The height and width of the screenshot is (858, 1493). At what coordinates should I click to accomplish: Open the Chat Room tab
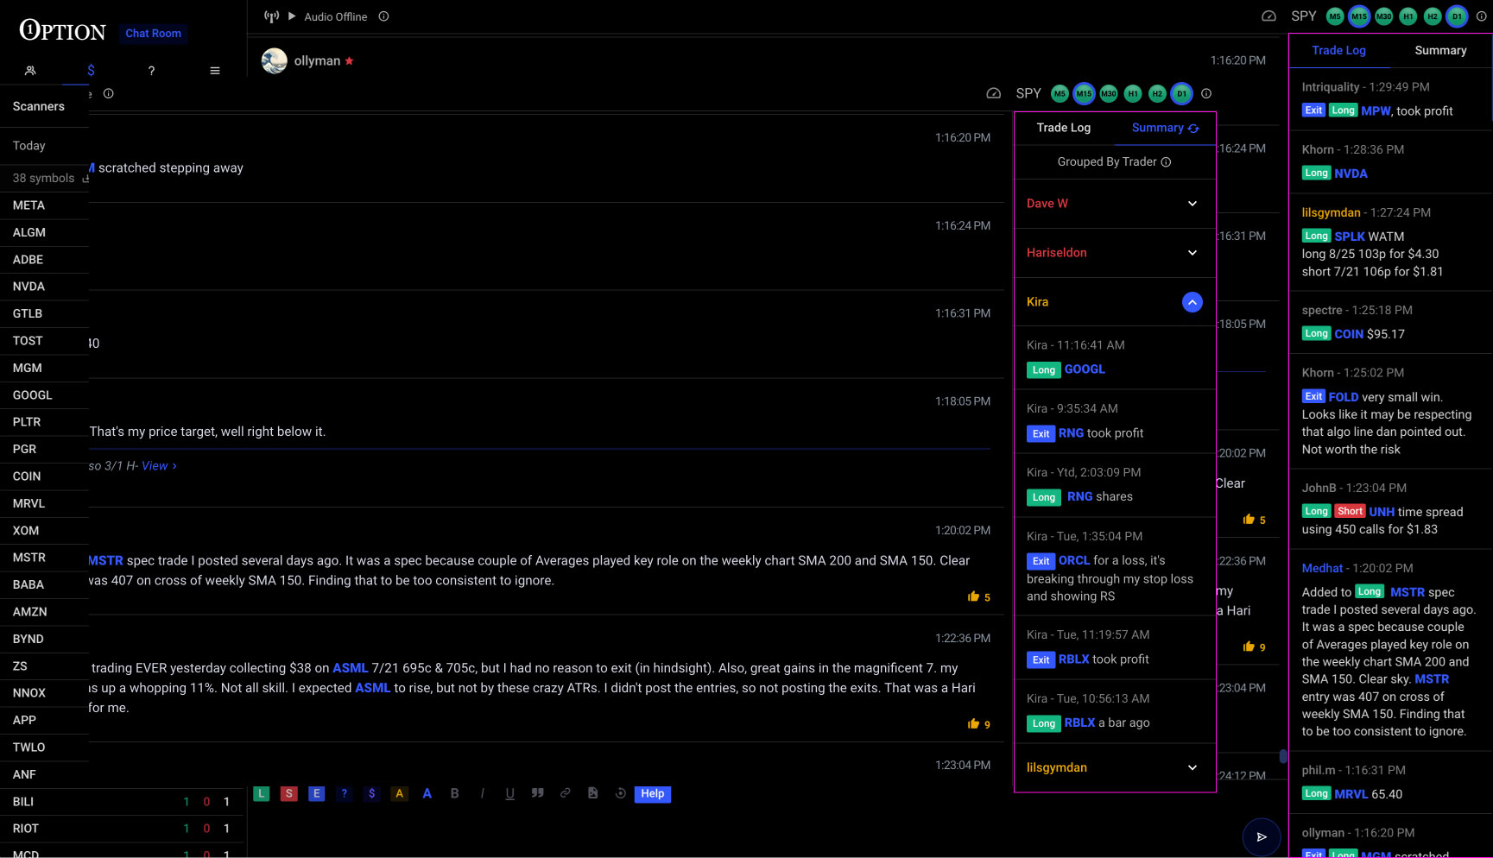[154, 33]
